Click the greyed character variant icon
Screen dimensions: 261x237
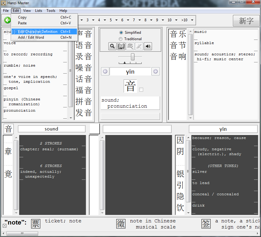[130, 46]
